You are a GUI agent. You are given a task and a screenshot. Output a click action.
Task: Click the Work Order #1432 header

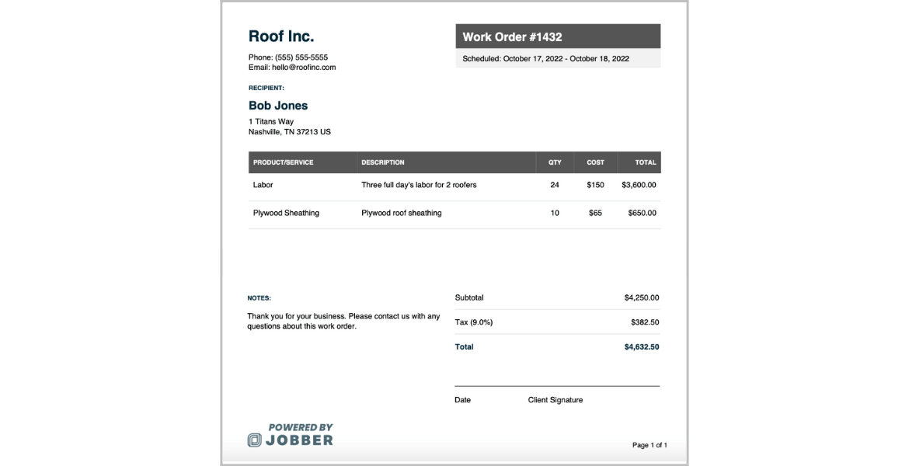pyautogui.click(x=512, y=37)
